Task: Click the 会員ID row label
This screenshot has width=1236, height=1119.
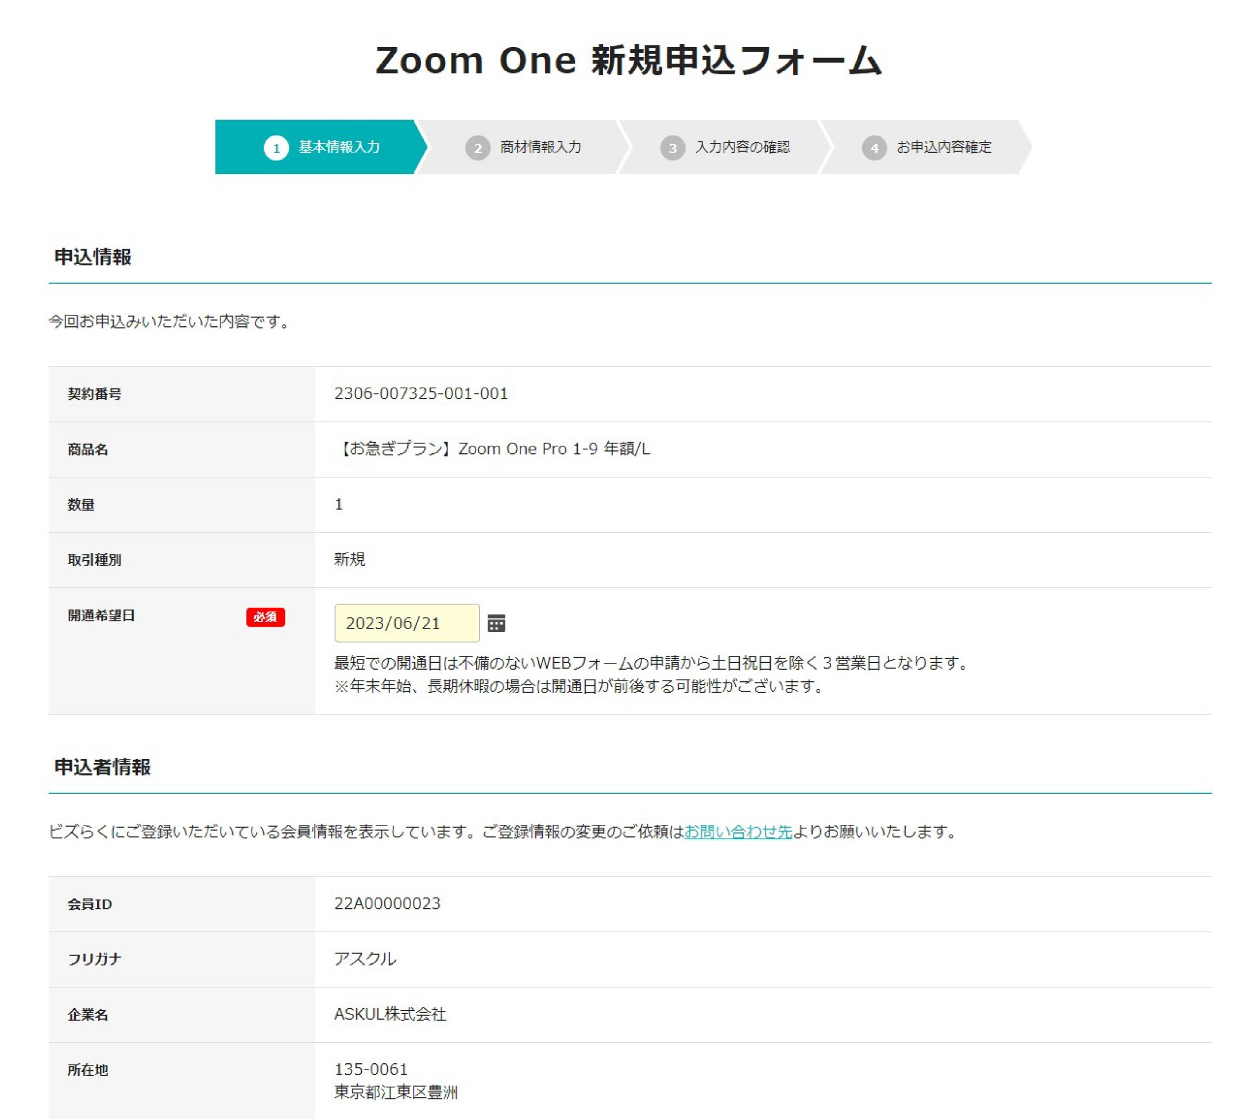Action: (90, 904)
